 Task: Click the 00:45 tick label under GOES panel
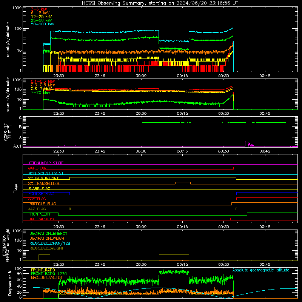[x=265, y=151]
